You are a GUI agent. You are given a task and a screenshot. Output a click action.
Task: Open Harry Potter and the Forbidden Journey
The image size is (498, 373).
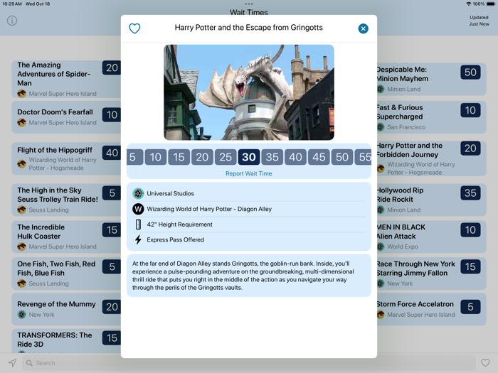click(x=432, y=158)
